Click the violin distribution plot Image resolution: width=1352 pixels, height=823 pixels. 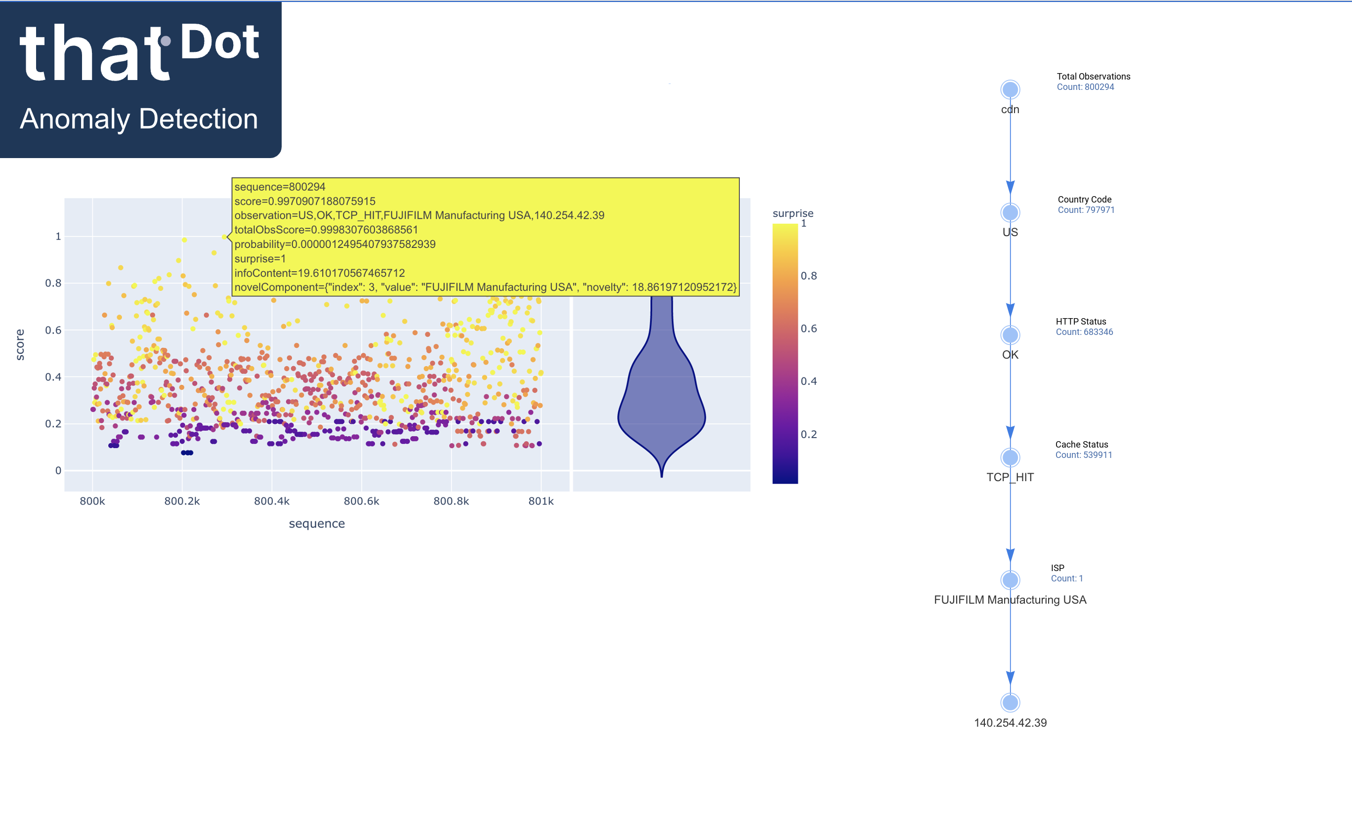tap(661, 401)
